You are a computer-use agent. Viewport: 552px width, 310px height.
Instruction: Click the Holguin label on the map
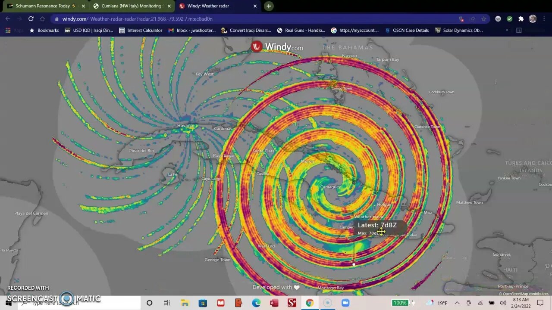(385, 204)
